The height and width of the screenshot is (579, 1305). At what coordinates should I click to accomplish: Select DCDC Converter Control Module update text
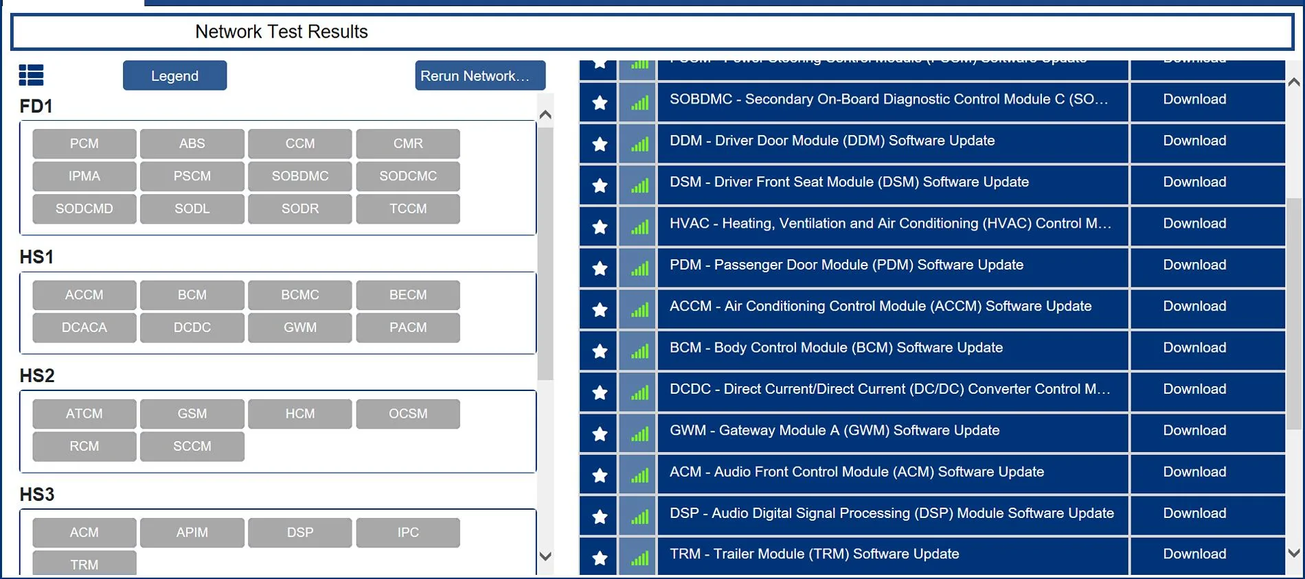click(890, 389)
